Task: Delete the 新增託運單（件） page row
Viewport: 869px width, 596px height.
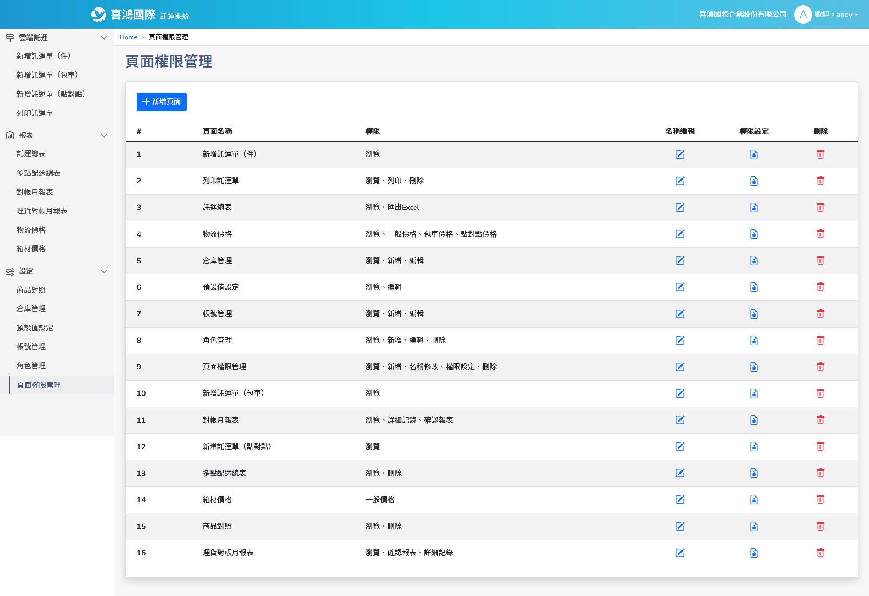Action: [820, 154]
